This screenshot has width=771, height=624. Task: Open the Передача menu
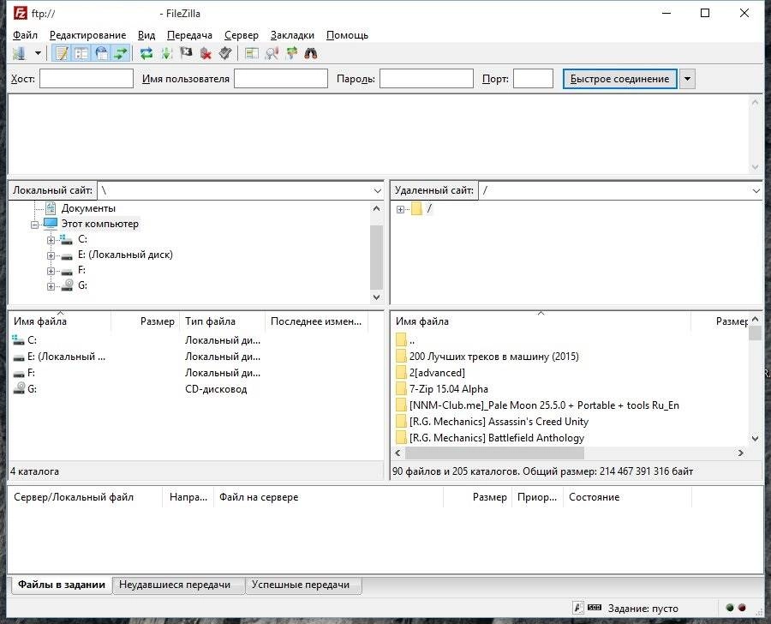pyautogui.click(x=189, y=35)
